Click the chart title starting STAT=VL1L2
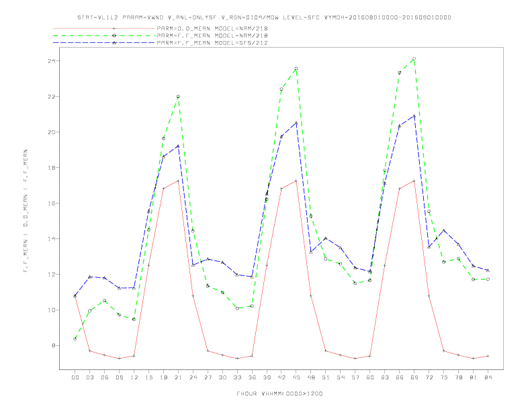 264,17
